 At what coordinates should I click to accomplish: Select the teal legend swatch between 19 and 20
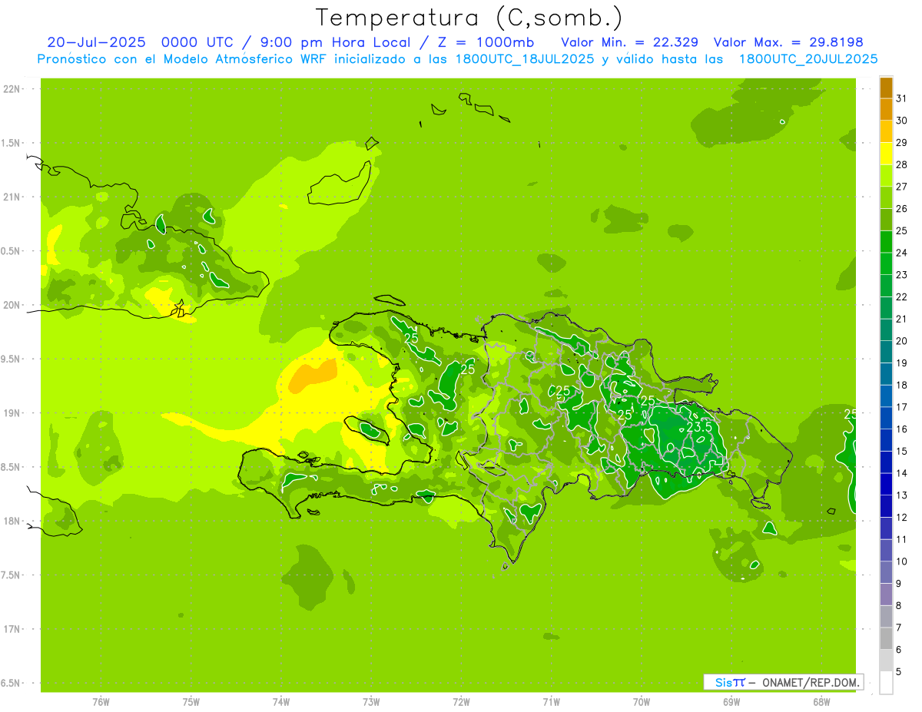(886, 352)
